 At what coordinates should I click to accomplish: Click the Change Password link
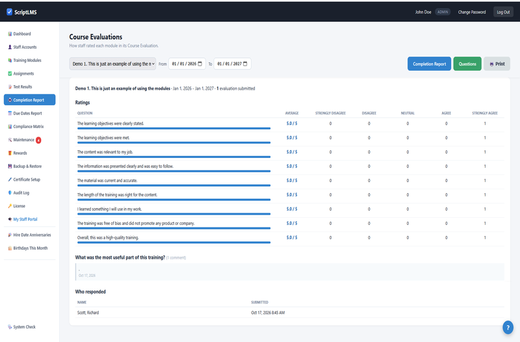point(472,12)
